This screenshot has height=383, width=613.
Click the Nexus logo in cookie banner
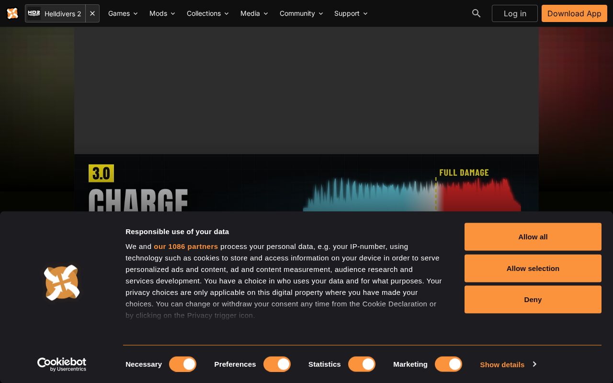point(62,282)
